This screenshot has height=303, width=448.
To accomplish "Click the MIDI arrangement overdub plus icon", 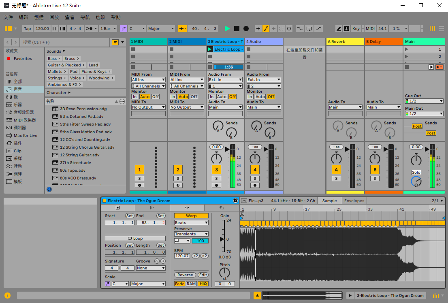I will 258,29.
